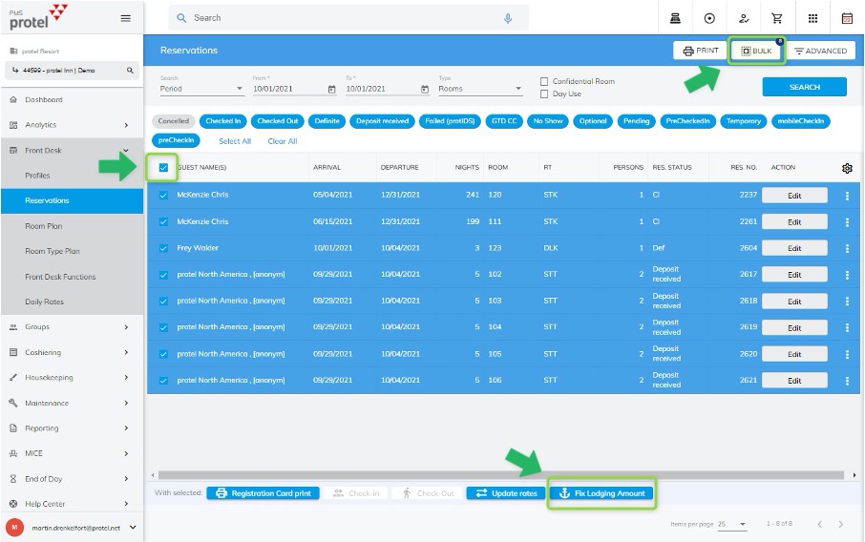The width and height of the screenshot is (865, 542).
Task: Open three-dot menu for reservation 2619
Action: tap(848, 328)
